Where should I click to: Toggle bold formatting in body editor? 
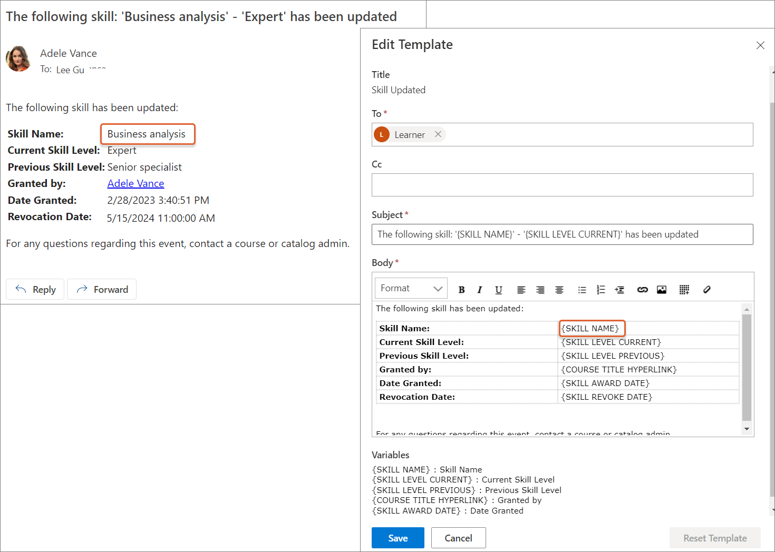point(461,290)
